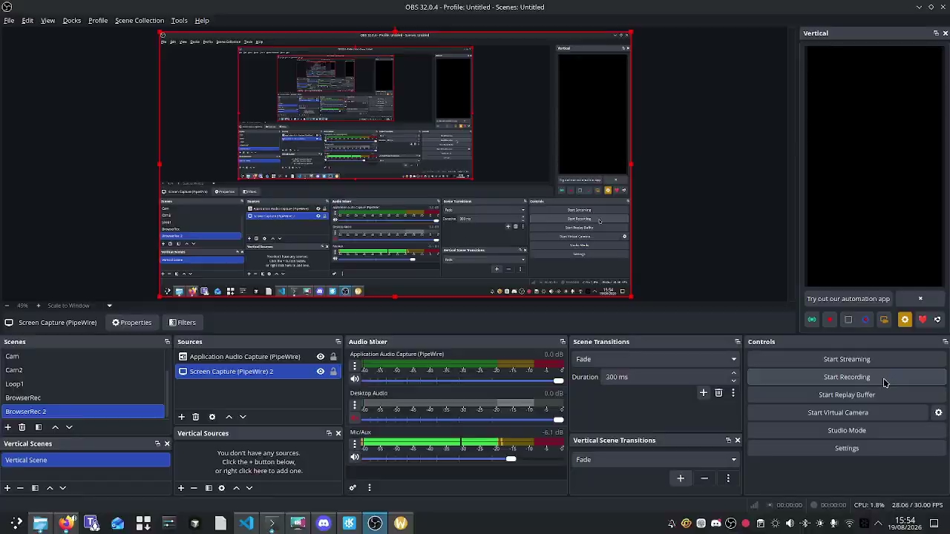The width and height of the screenshot is (950, 534).
Task: Toggle the lock on Screen Capture (PipeWire) 2 source
Action: (x=333, y=372)
